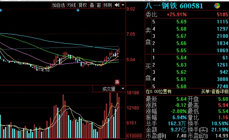Click the 委比 order ratio label
The height and width of the screenshot is (140, 229).
pos(151,15)
